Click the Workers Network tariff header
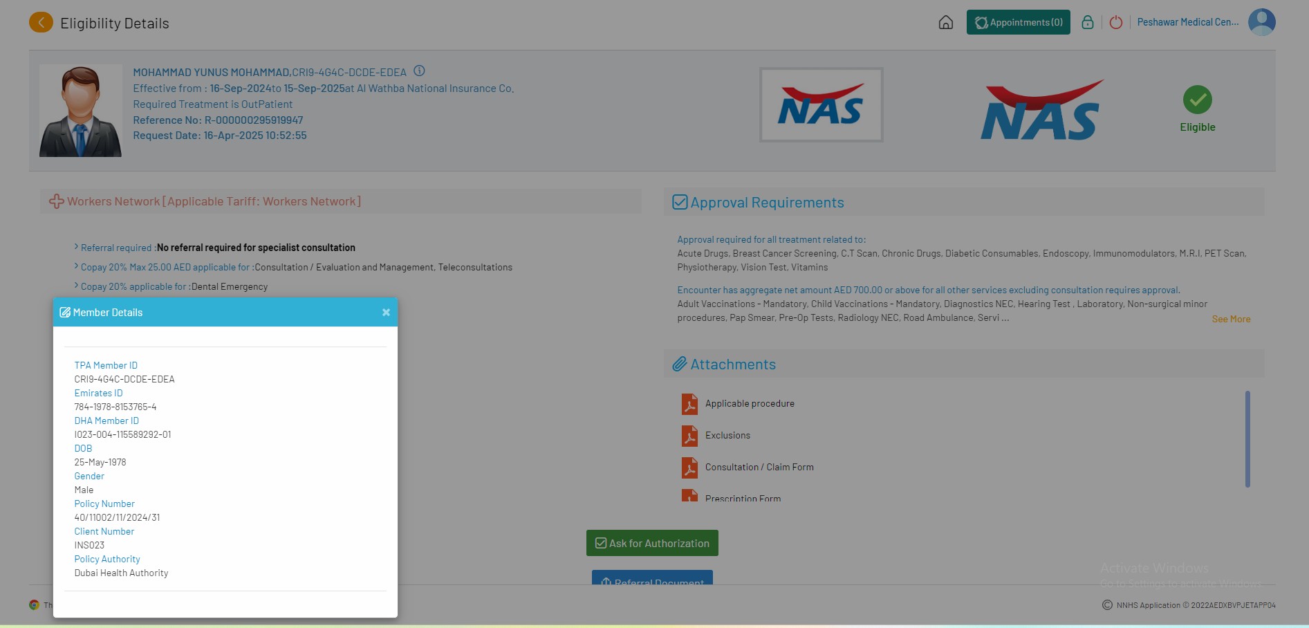 click(214, 201)
